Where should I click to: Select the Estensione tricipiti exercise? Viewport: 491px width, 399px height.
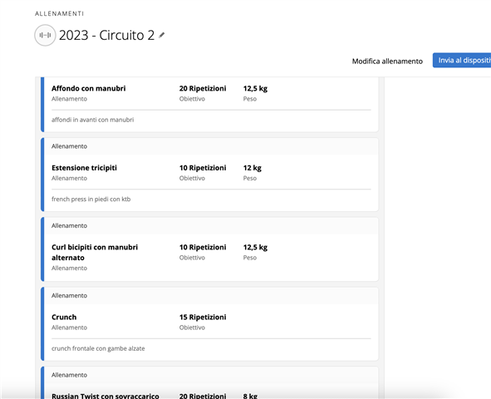tap(84, 168)
